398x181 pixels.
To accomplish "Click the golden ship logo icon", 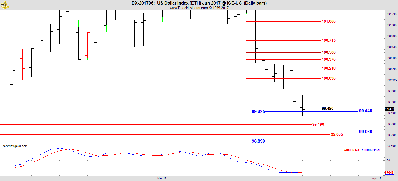I will [5, 5].
